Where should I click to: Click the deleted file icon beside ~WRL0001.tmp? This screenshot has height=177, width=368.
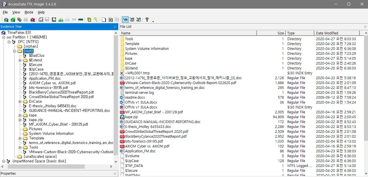(122, 73)
